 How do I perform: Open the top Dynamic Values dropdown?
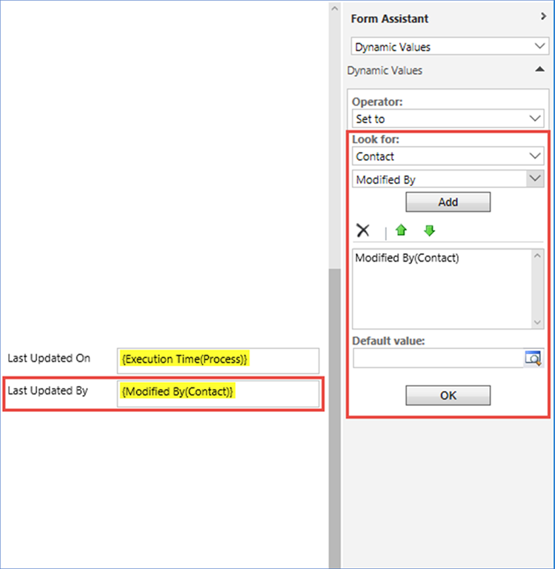pos(448,47)
